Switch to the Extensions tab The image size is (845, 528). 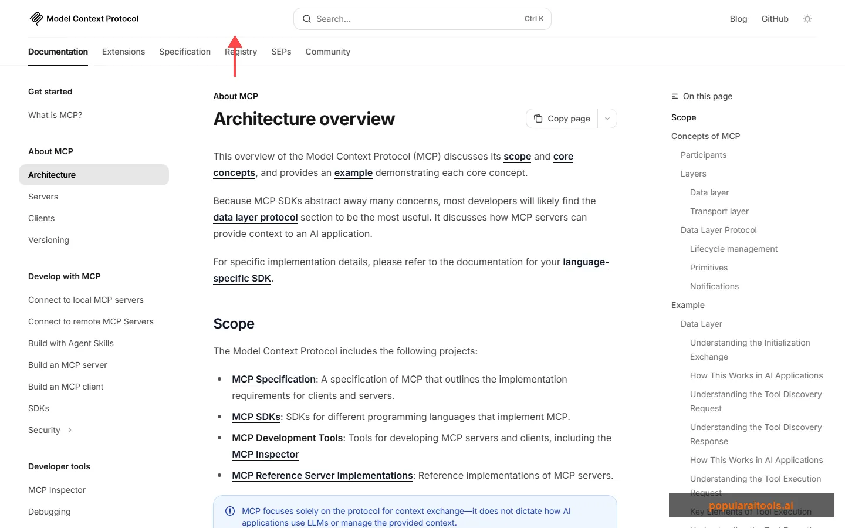click(x=123, y=52)
